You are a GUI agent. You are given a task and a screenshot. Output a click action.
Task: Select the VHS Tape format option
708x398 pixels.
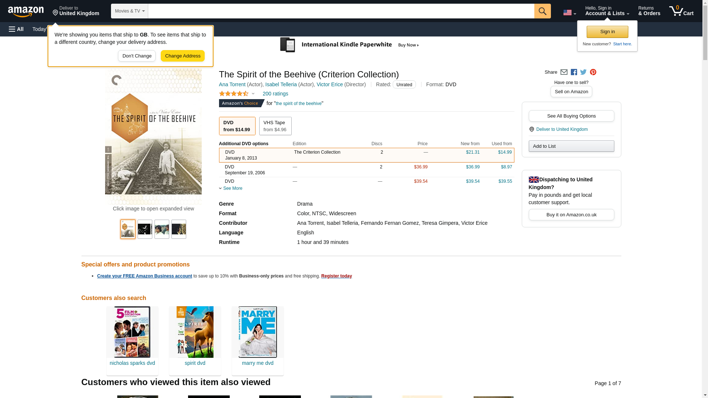point(275,126)
